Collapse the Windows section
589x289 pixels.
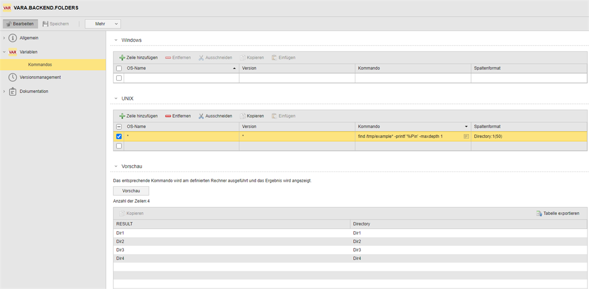pyautogui.click(x=116, y=40)
